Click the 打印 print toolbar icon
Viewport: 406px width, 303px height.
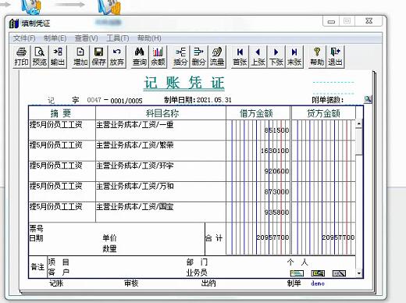(x=21, y=56)
